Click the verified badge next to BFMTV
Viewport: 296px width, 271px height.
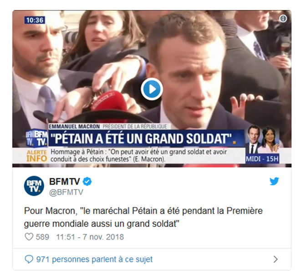tap(87, 182)
